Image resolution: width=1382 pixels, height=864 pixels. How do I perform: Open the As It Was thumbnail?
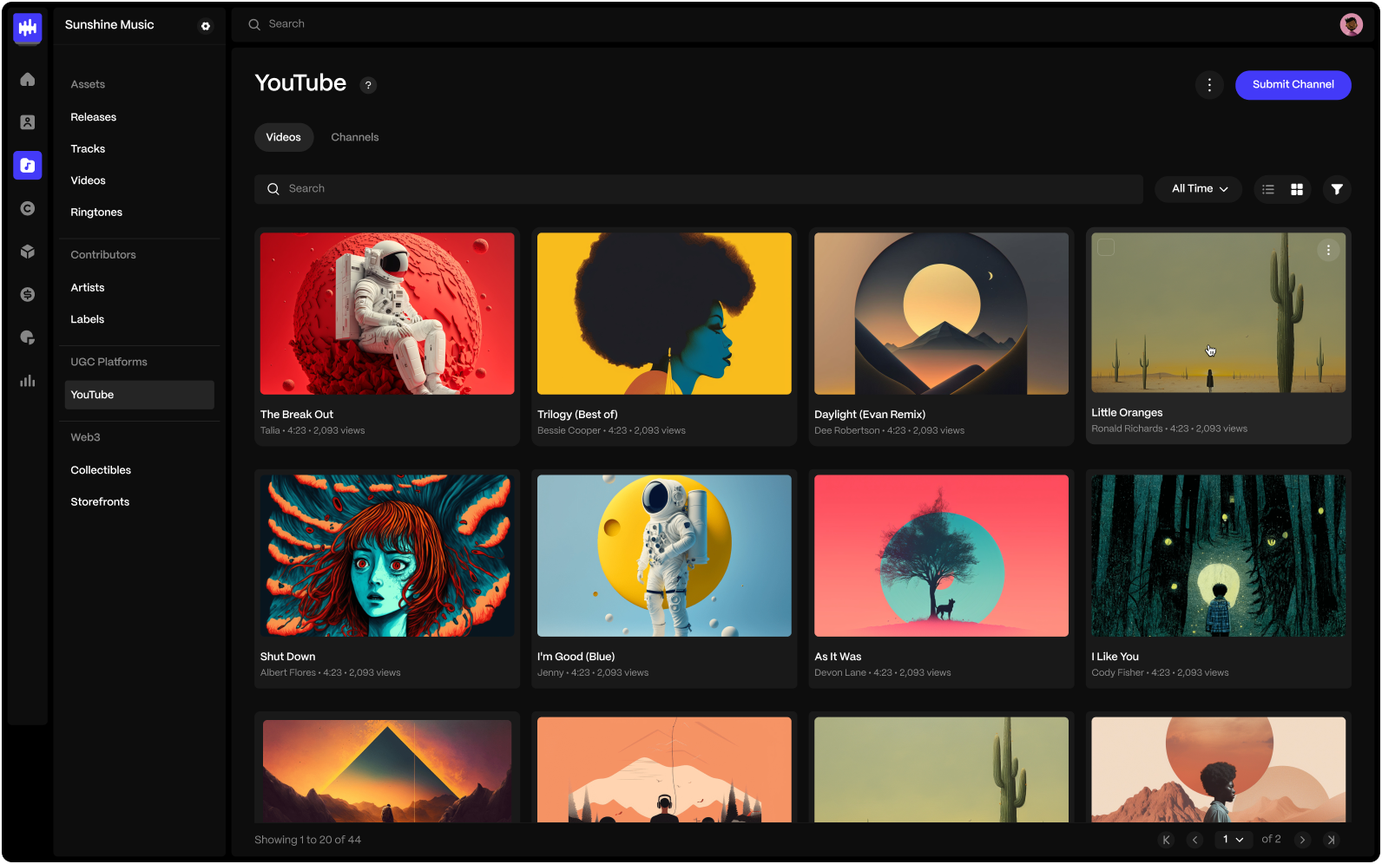coord(941,555)
